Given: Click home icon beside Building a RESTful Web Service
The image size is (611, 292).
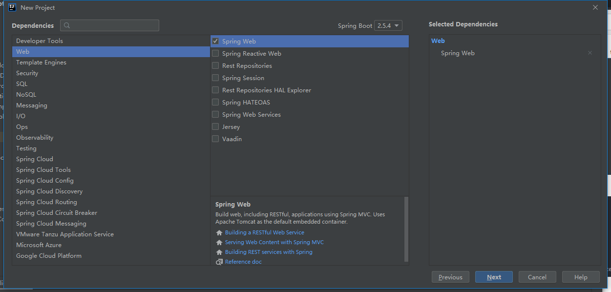Looking at the screenshot, I should point(219,233).
